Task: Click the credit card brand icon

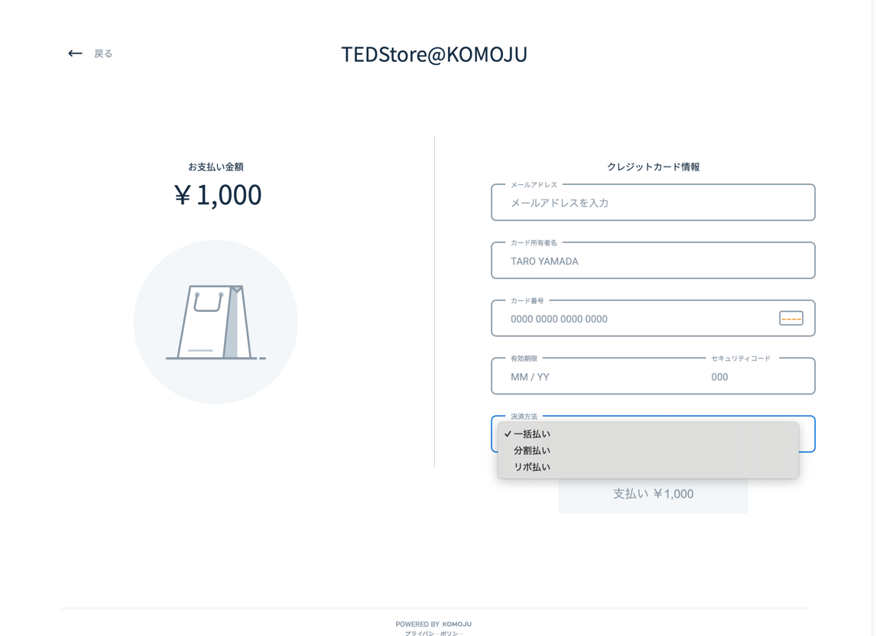Action: coord(790,318)
